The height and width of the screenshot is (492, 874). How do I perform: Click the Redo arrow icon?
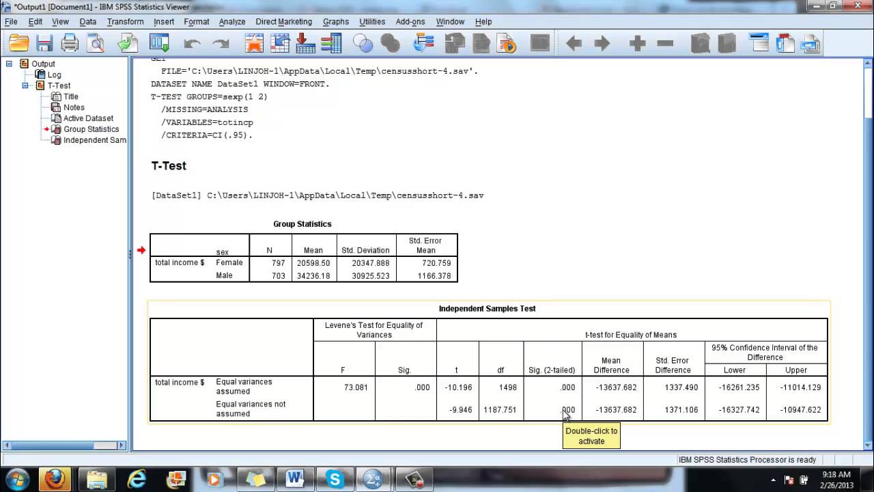pos(221,44)
